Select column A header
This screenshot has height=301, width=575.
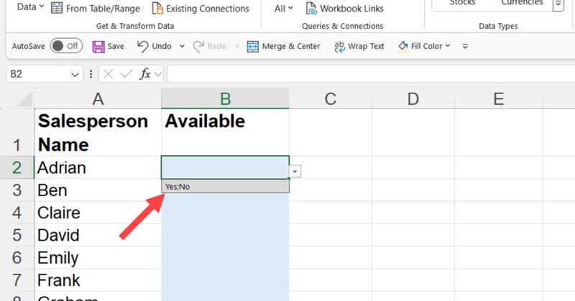pos(98,98)
